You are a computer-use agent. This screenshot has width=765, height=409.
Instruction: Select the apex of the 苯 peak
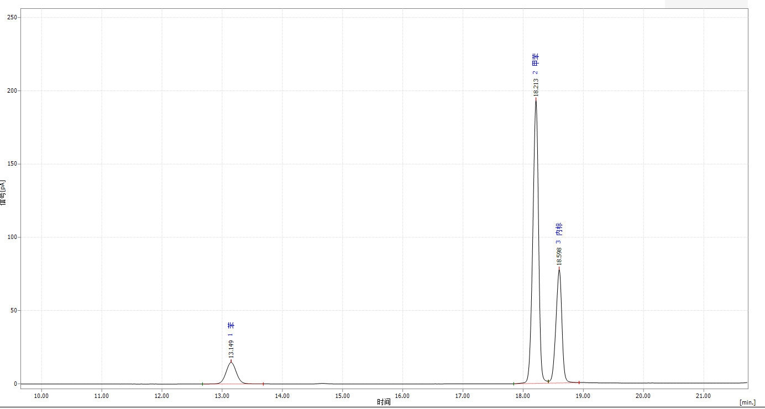click(231, 362)
